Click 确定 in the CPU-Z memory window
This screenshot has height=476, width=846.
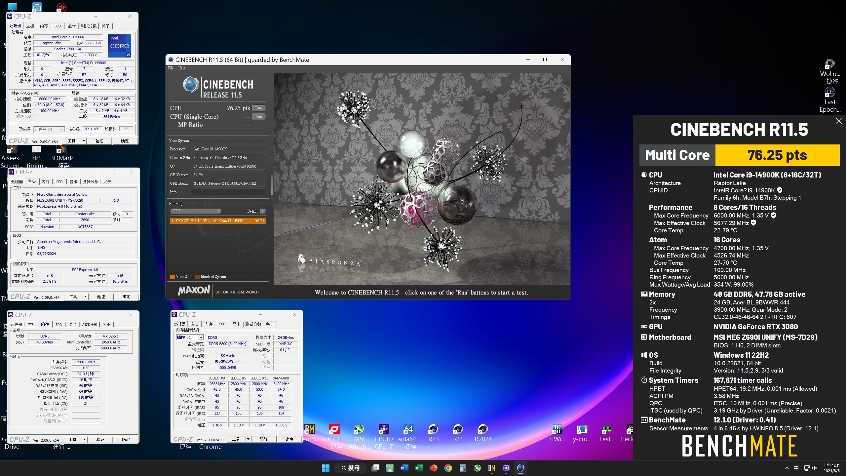point(126,440)
